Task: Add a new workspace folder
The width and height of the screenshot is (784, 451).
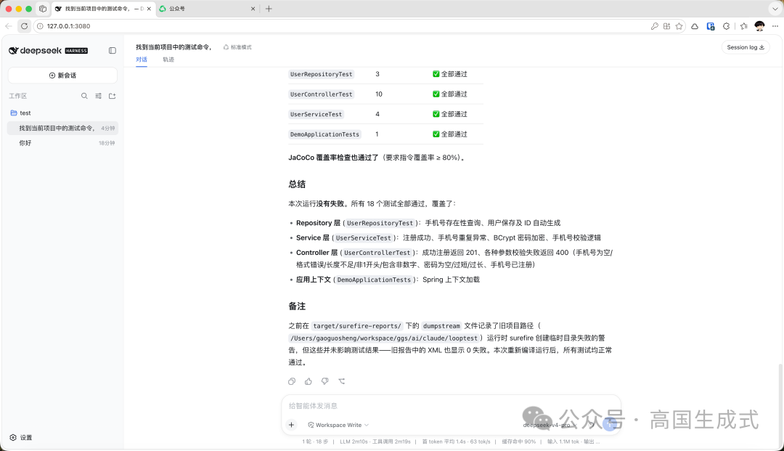Action: (112, 96)
